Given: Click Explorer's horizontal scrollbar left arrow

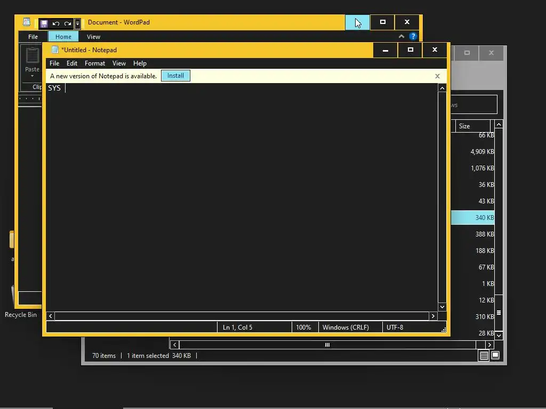Looking at the screenshot, I should pos(174,345).
